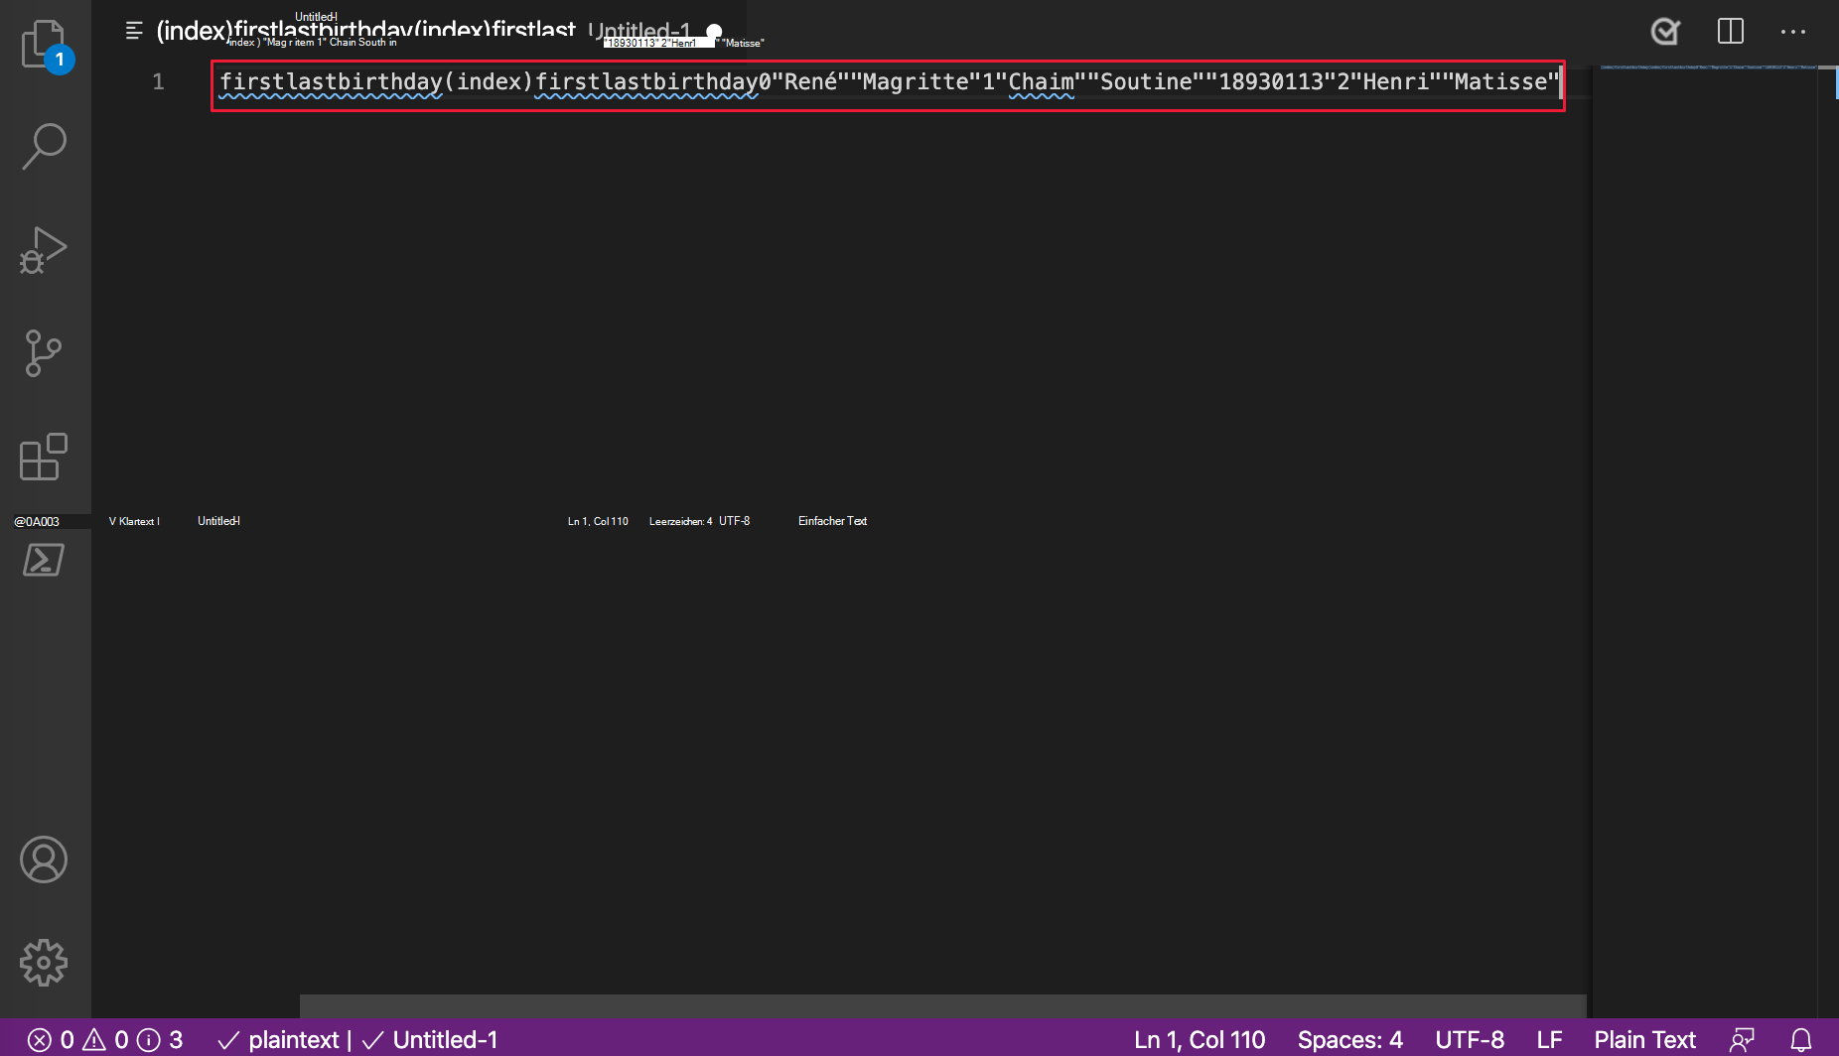Click the feedback icon in status bar
Viewport: 1839px width, 1056px height.
(1742, 1040)
